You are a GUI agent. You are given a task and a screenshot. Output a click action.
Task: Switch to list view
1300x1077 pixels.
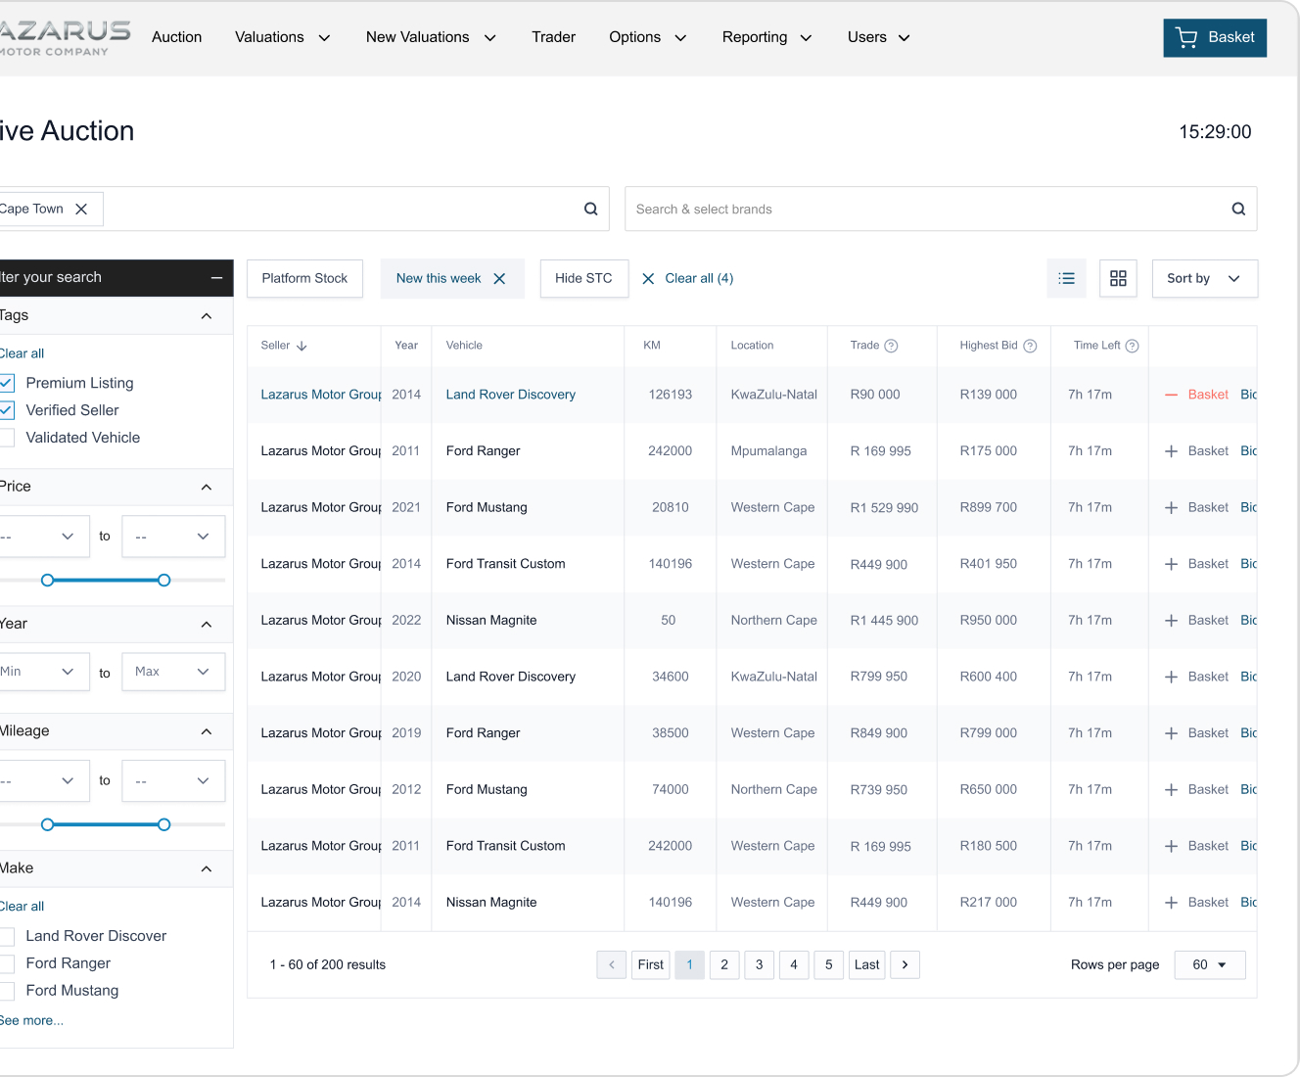click(1067, 278)
